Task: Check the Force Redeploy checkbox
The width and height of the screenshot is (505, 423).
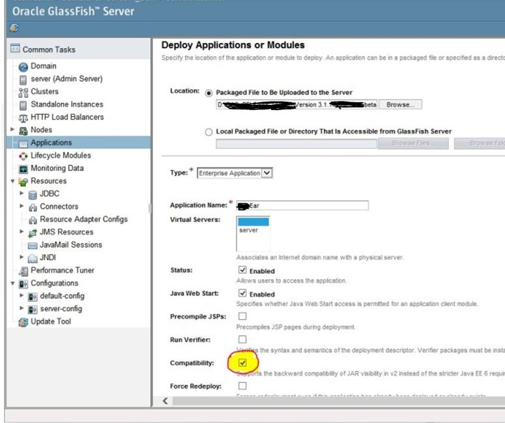Action: (242, 386)
